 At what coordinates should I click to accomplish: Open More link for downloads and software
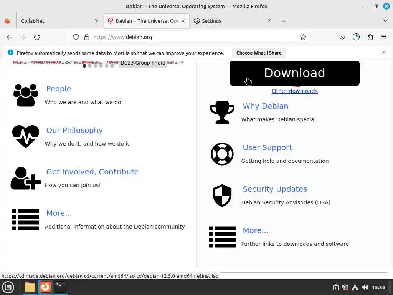255,230
